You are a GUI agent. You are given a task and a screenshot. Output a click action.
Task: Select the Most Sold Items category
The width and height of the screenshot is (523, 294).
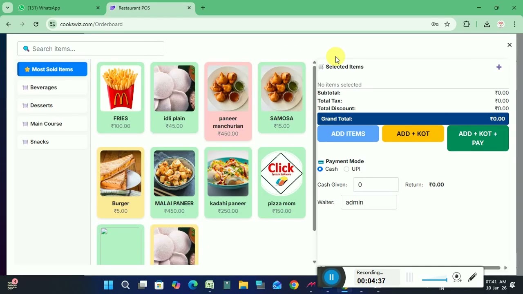(52, 69)
